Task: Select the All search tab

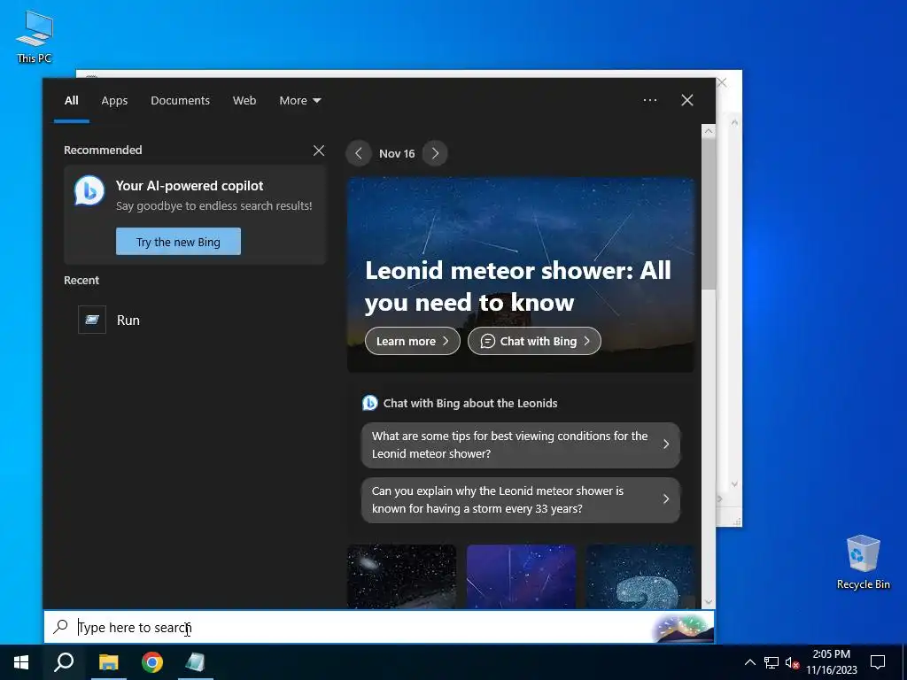Action: pyautogui.click(x=72, y=101)
